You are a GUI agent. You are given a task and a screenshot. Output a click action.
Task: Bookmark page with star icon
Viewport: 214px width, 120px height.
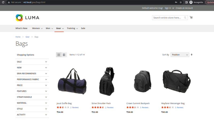pos(181,2)
